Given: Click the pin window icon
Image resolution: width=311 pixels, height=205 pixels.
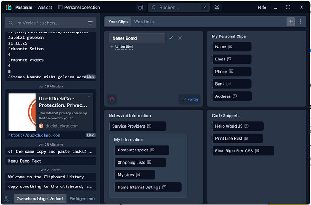Looking at the screenshot, I should (x=218, y=8).
